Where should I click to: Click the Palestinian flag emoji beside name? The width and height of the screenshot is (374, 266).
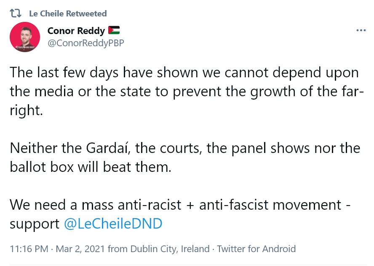pyautogui.click(x=114, y=30)
